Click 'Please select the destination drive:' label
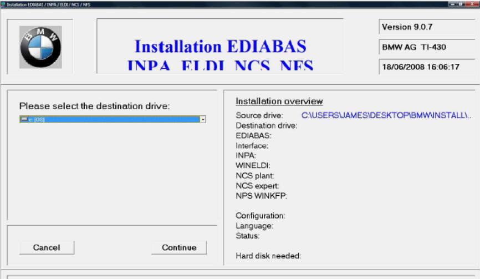The height and width of the screenshot is (279, 480). 95,106
